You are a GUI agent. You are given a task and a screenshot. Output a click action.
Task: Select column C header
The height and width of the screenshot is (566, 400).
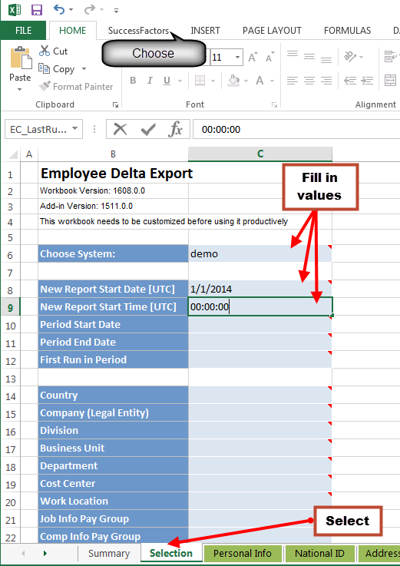coord(260,154)
